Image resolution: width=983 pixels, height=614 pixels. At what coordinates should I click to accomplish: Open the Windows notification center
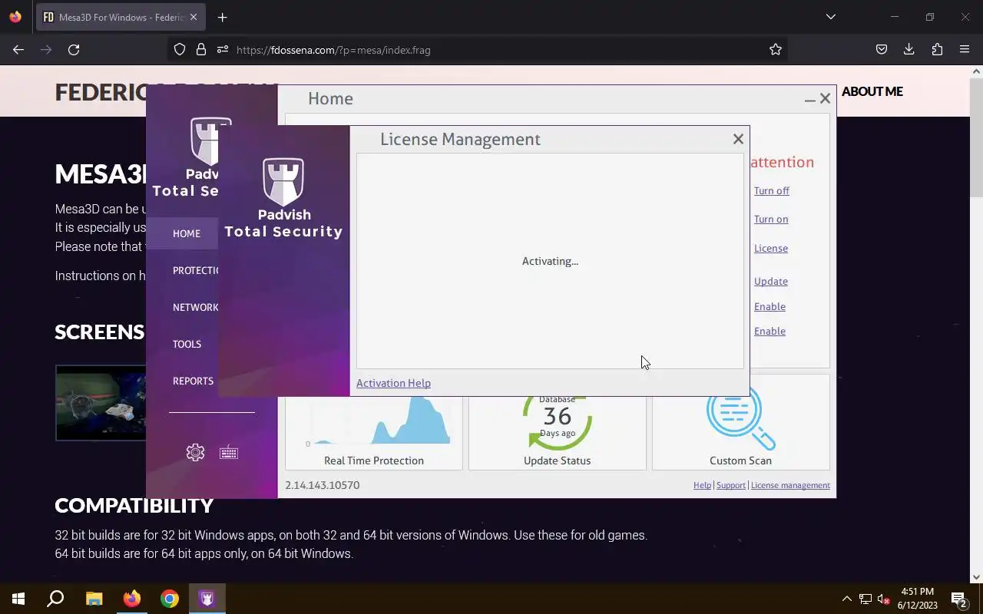[958, 599]
